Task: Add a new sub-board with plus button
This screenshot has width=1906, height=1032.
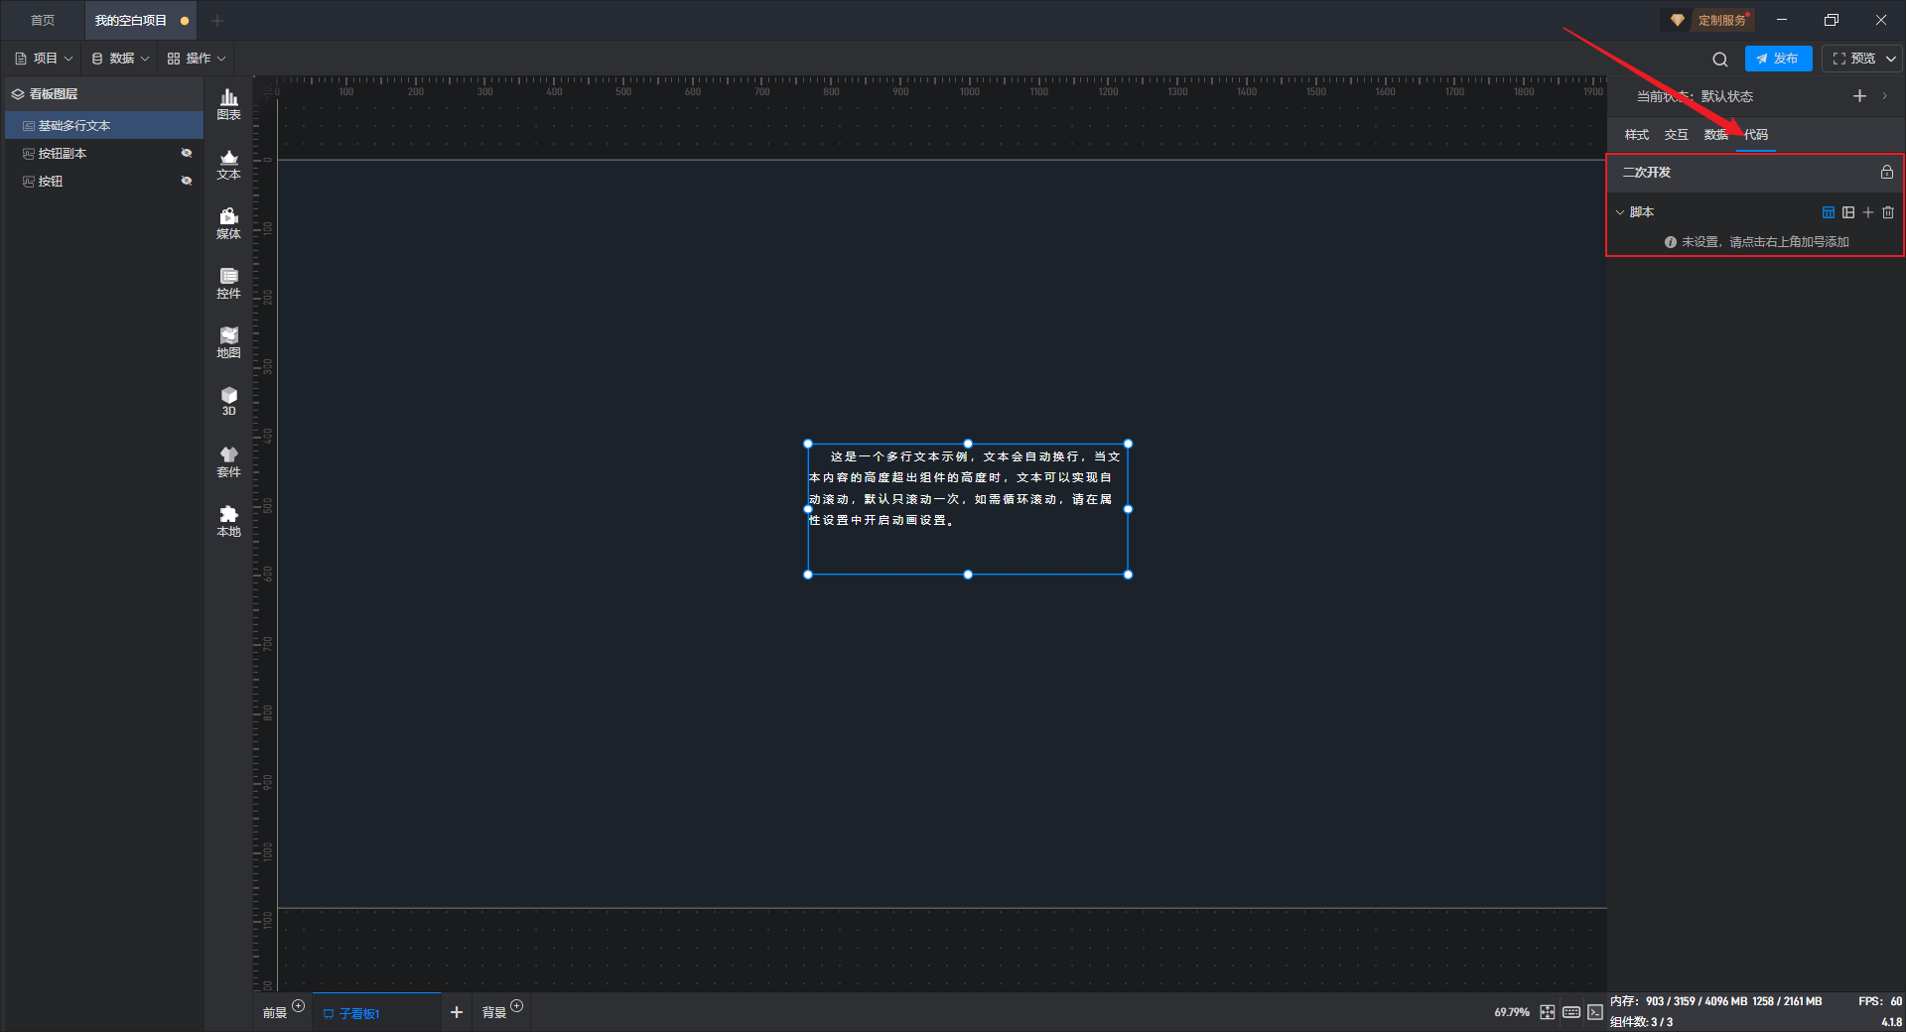Action: 457,1012
